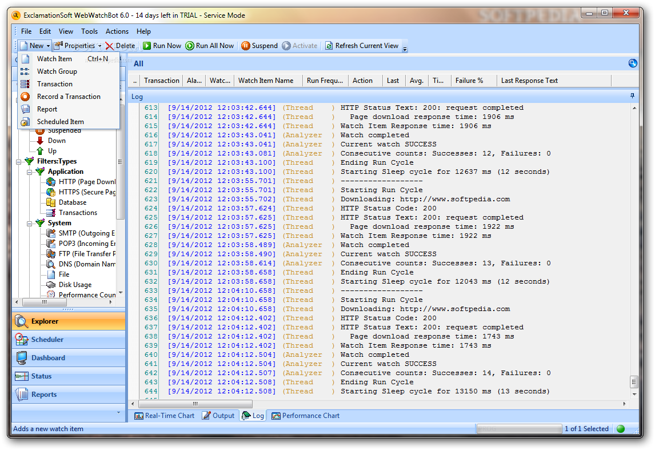Click the Action column header
The image size is (655, 450).
(366, 81)
